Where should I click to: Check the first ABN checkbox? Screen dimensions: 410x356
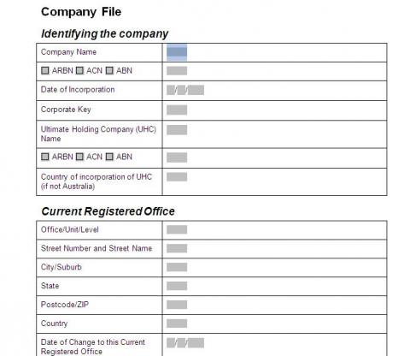click(109, 70)
